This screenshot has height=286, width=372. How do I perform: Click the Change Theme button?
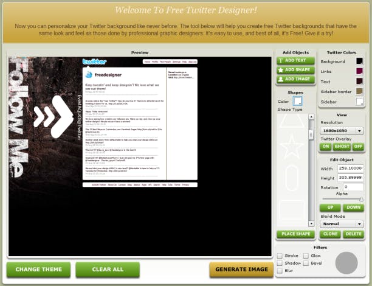pyautogui.click(x=38, y=270)
